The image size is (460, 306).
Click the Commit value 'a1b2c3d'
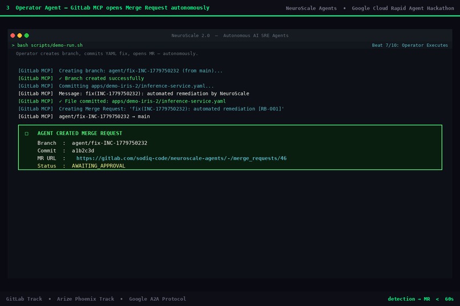[83, 150]
